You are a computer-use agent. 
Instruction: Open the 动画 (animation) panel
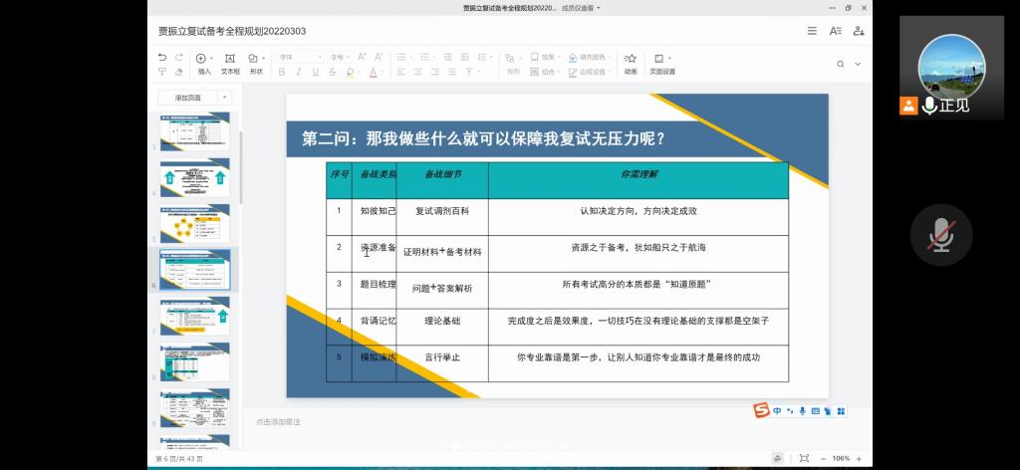[631, 64]
